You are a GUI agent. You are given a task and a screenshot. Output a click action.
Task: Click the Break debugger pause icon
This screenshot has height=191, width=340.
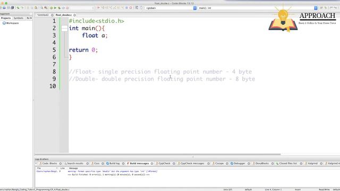(126, 8)
